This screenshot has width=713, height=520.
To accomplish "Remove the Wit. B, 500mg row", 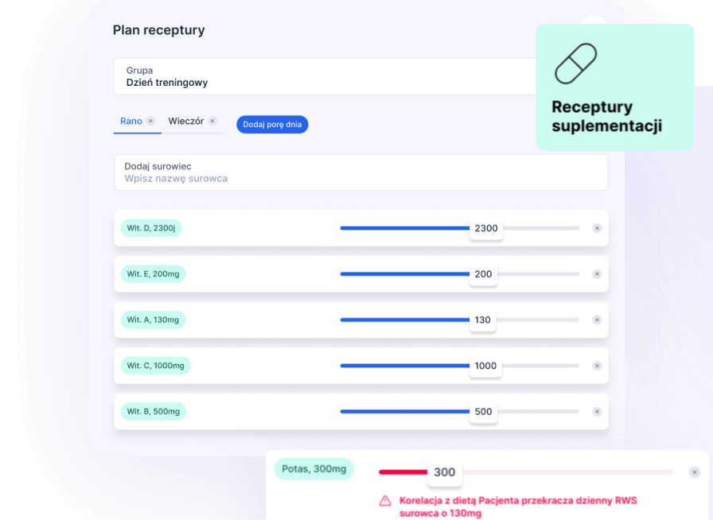I will [x=597, y=412].
